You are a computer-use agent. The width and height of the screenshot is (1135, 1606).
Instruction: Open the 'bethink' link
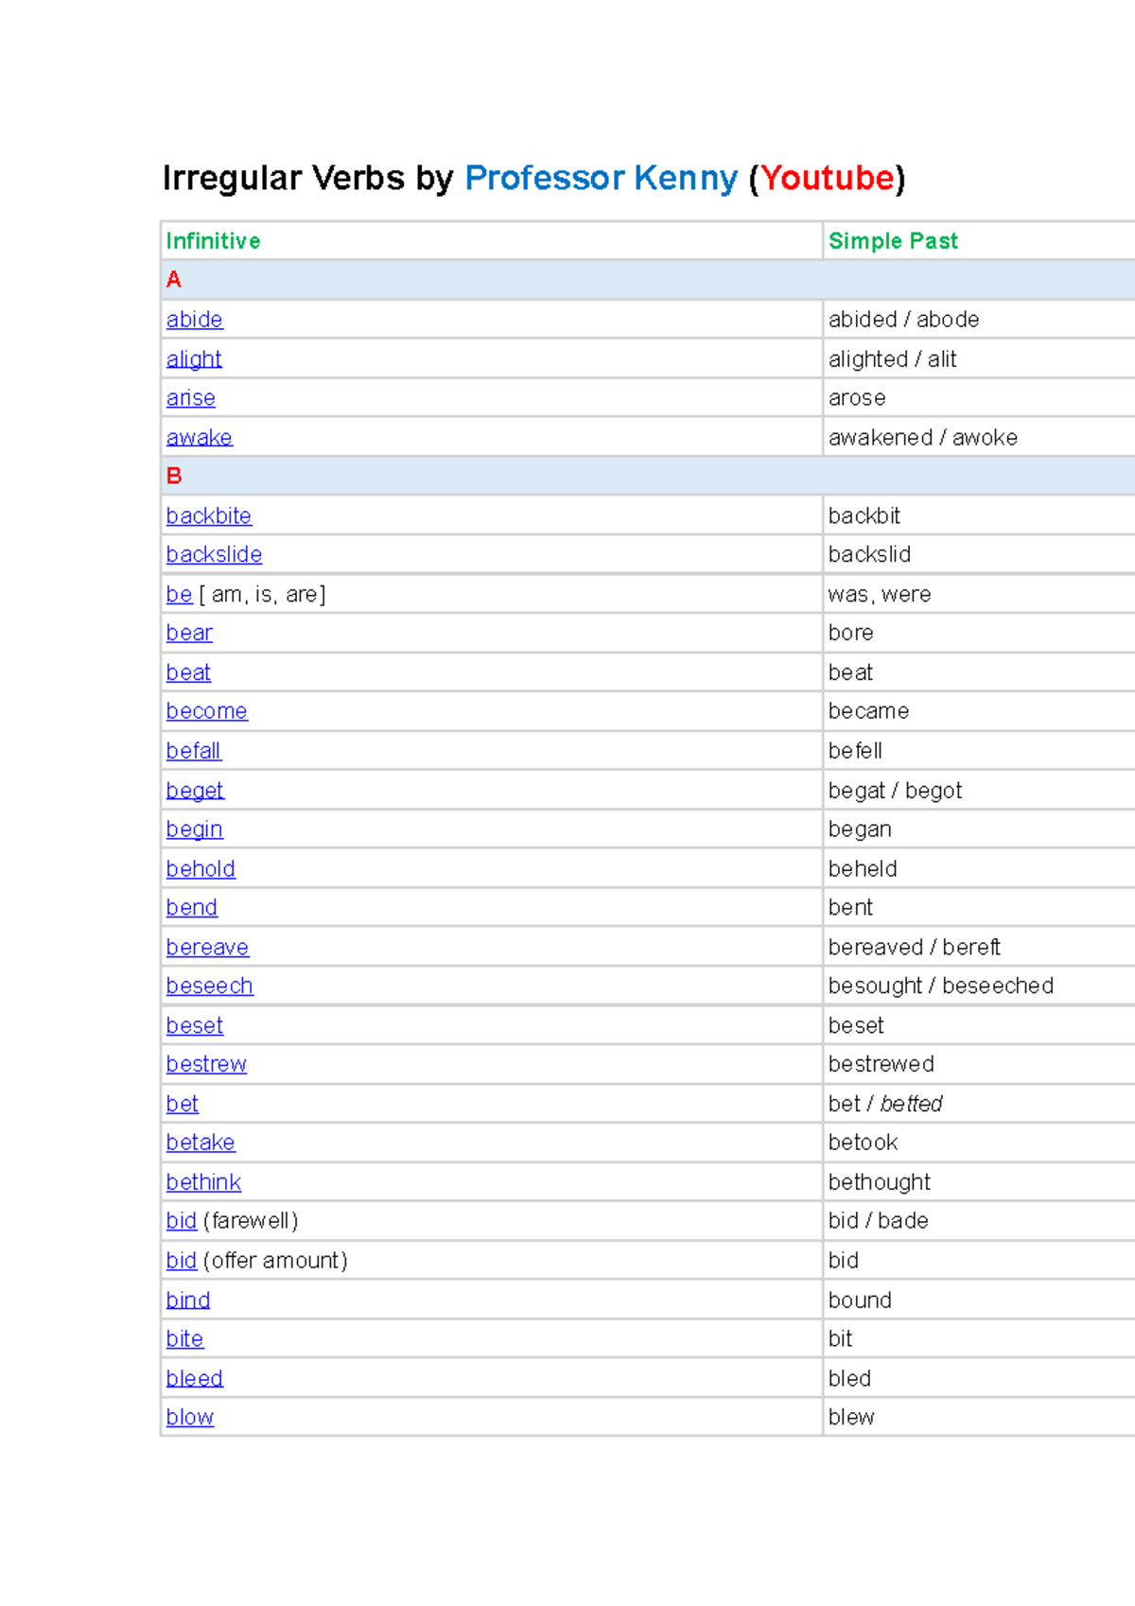[x=203, y=1182]
